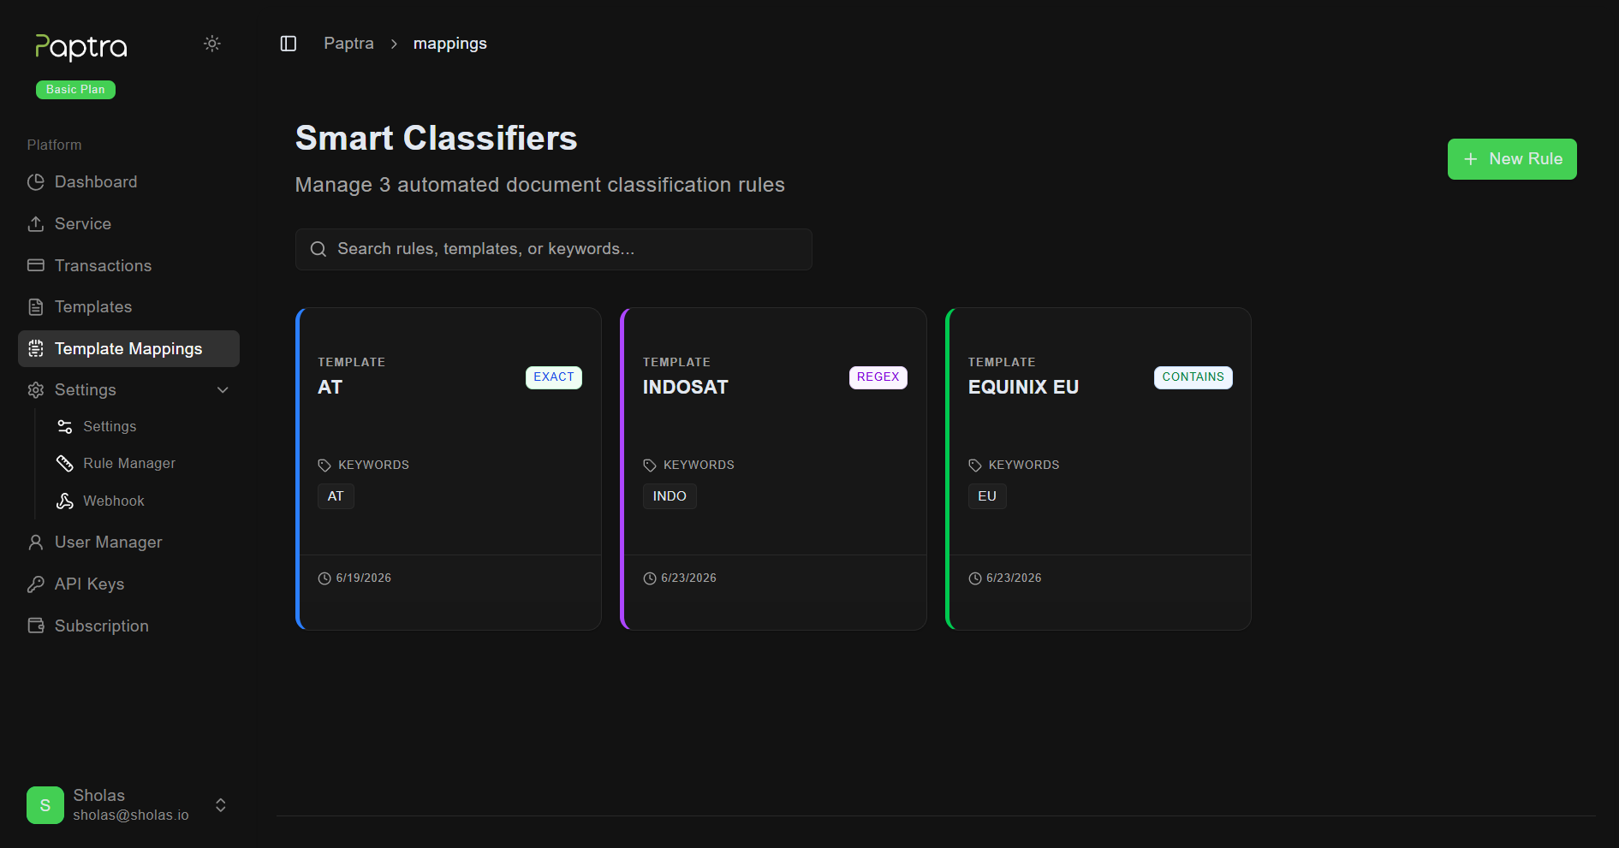Viewport: 1619px width, 848px height.
Task: Open the Sholas account switcher arrows
Action: (221, 805)
